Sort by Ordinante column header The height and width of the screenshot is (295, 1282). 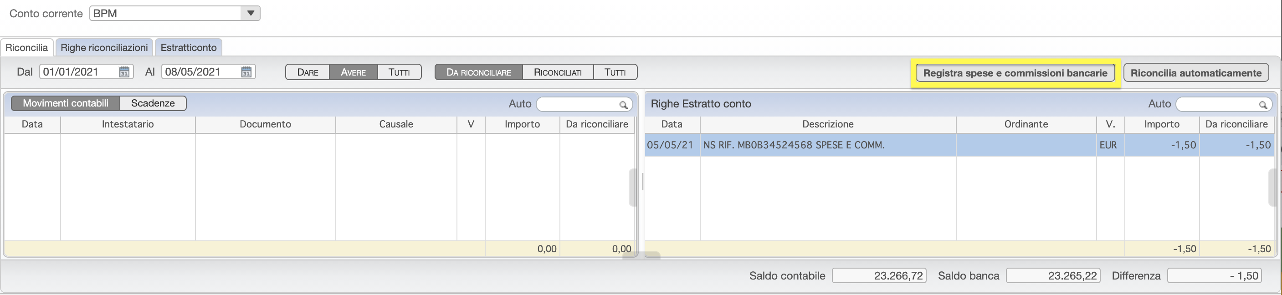coord(1026,124)
